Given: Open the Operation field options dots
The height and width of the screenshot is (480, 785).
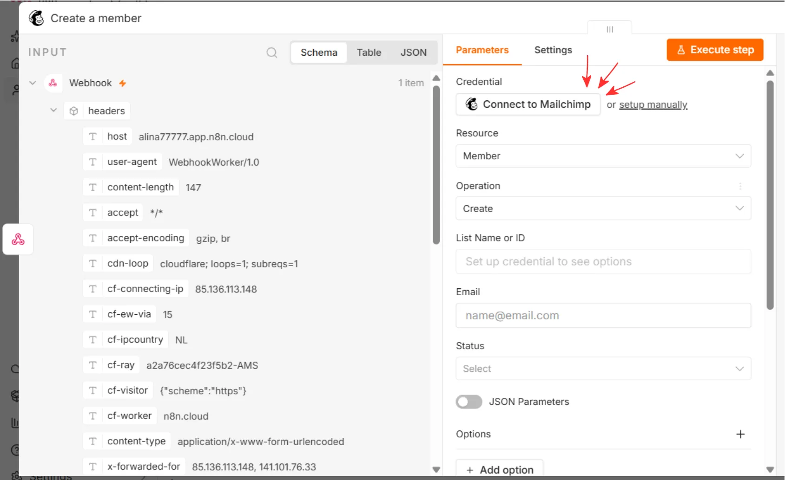Looking at the screenshot, I should (740, 186).
